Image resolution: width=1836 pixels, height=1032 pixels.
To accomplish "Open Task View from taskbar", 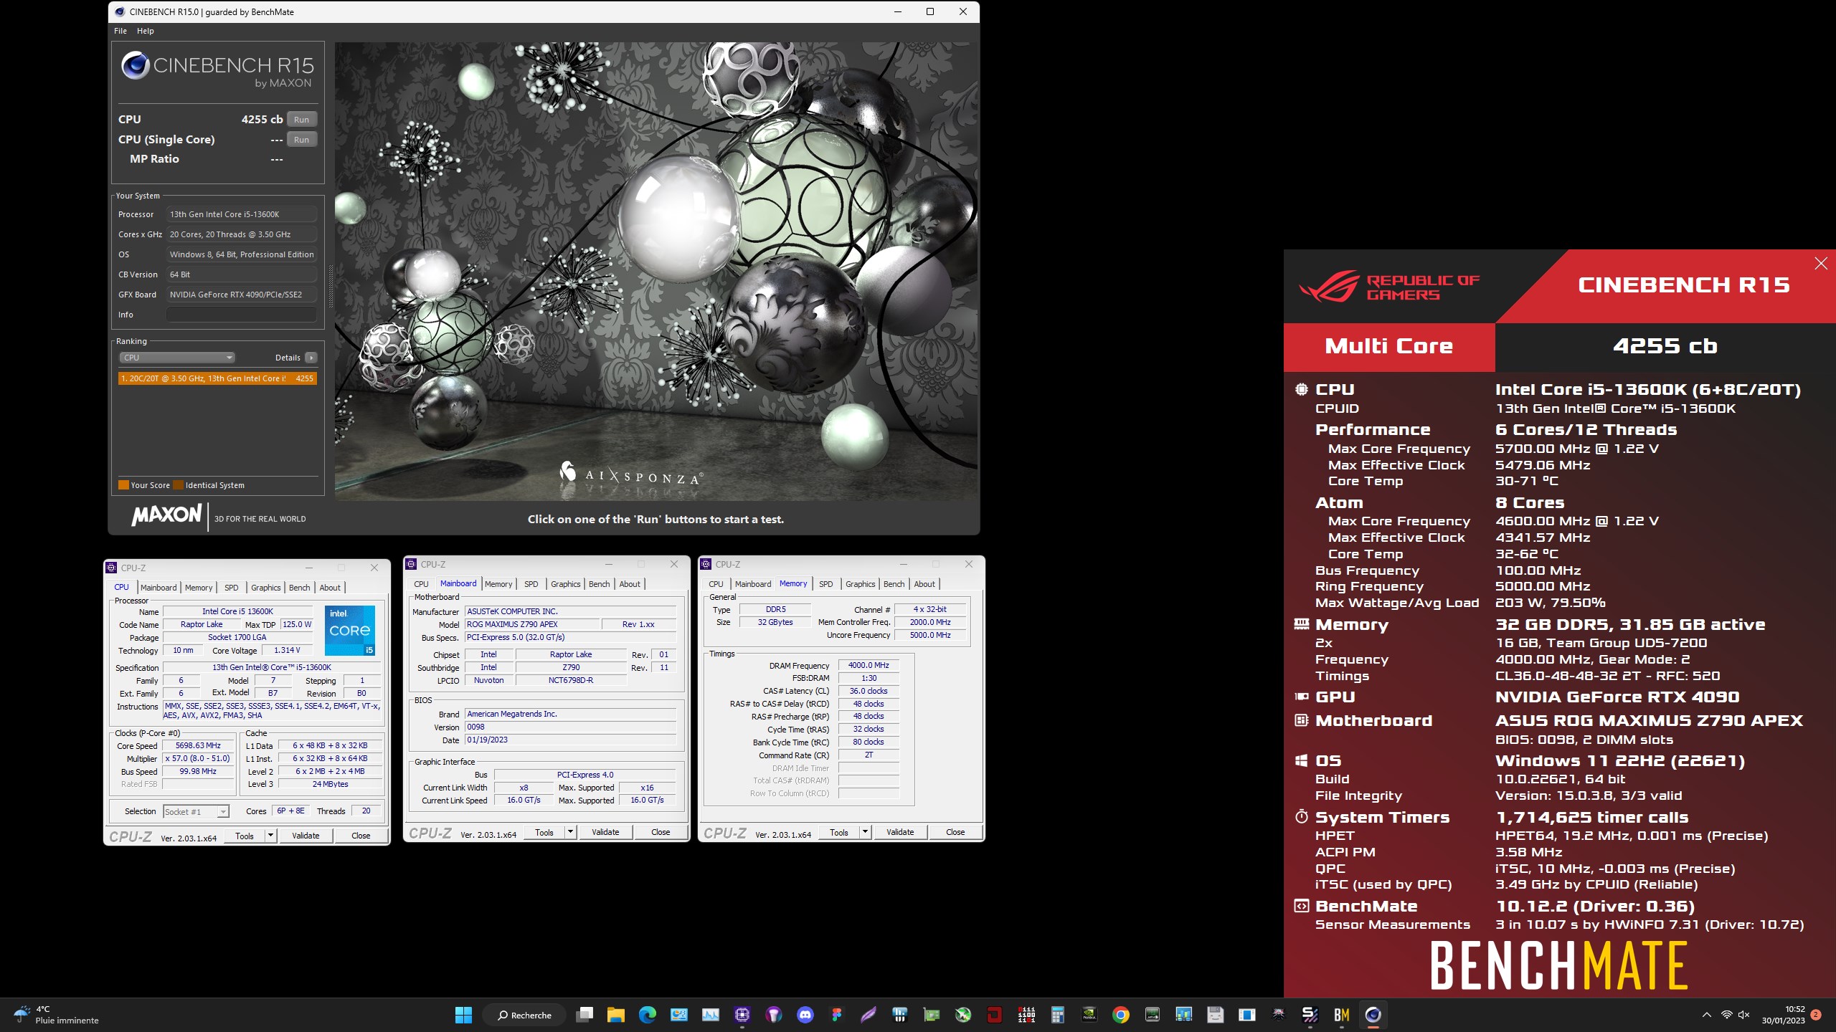I will [585, 1015].
